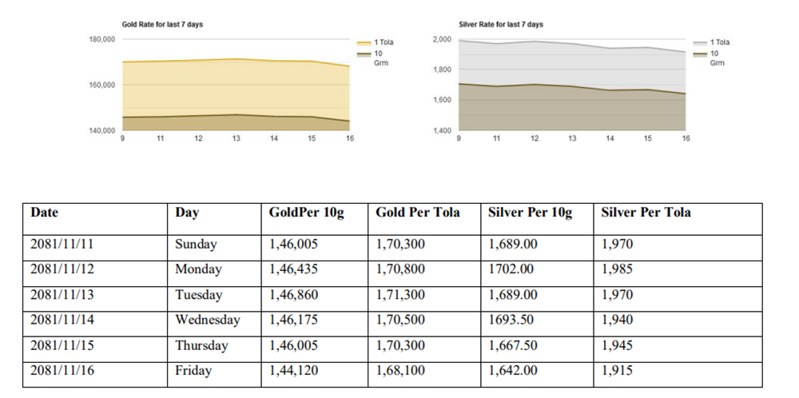The image size is (799, 398).
Task: Select the Wednesday cell in the Day column
Action: 207,320
